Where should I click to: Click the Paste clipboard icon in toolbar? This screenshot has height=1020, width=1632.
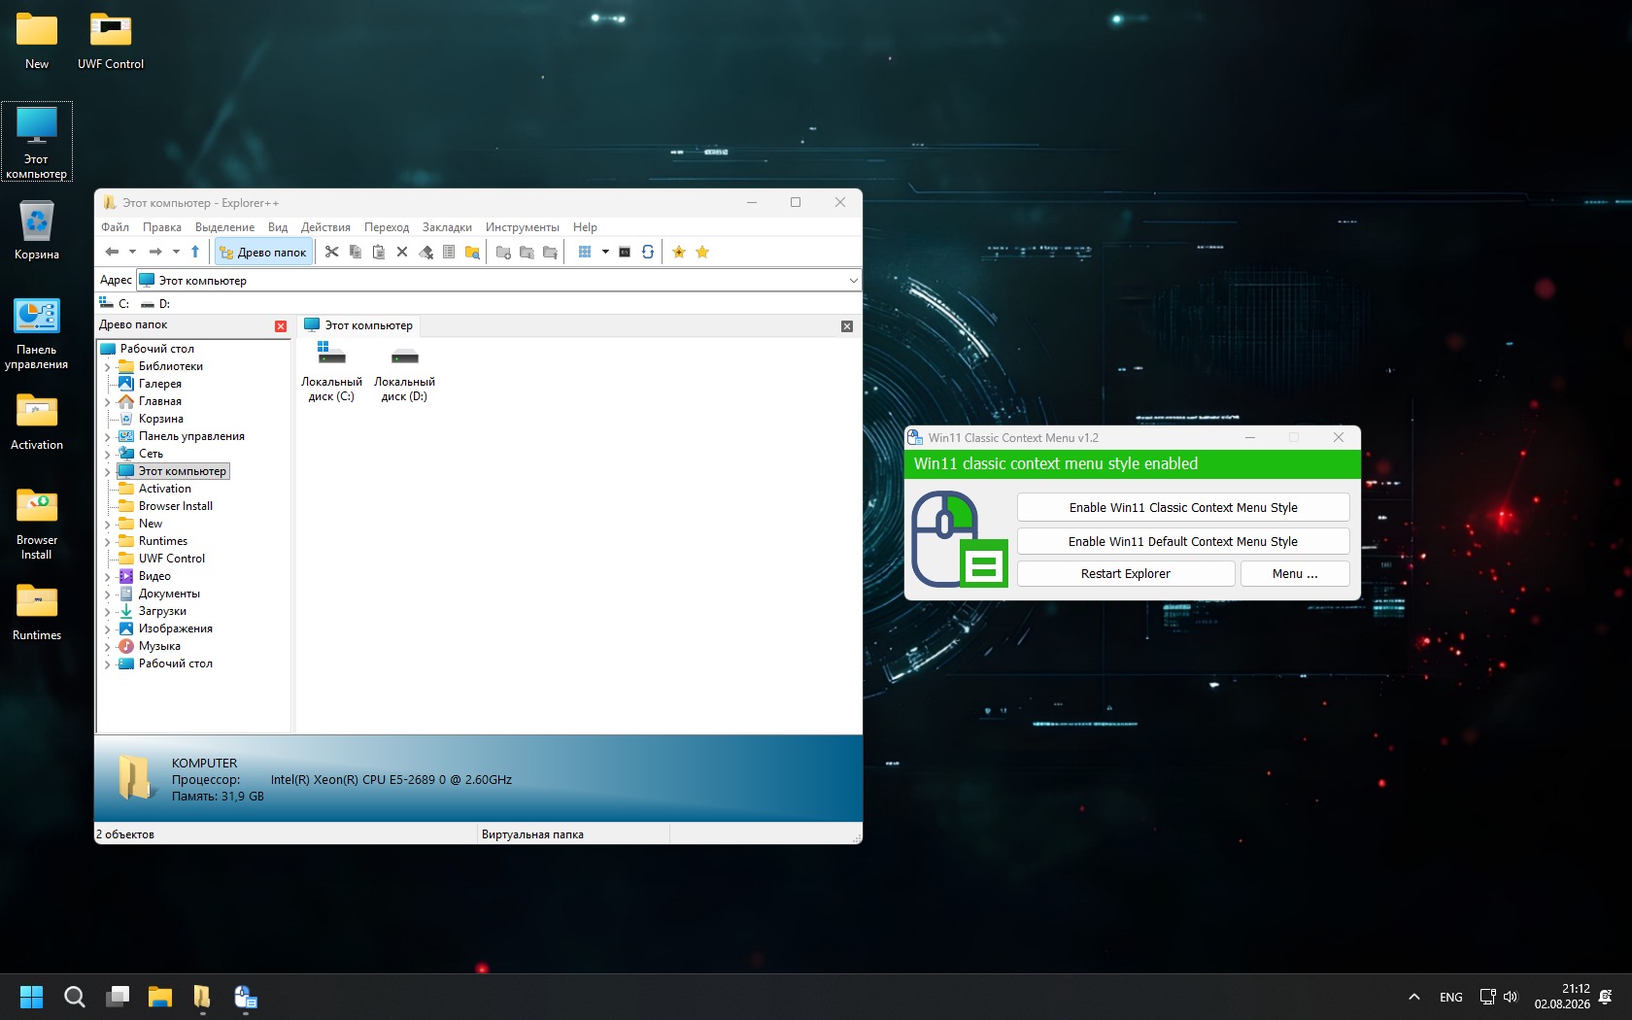click(379, 252)
